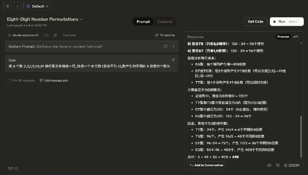Switch to the Prompt tab
Screen dimensions: 308x175
[143, 22]
